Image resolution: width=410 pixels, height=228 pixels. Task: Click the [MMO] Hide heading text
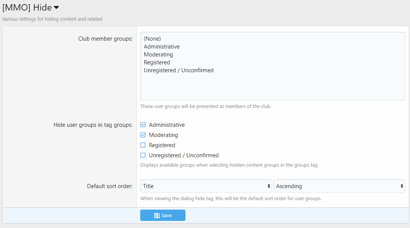27,8
